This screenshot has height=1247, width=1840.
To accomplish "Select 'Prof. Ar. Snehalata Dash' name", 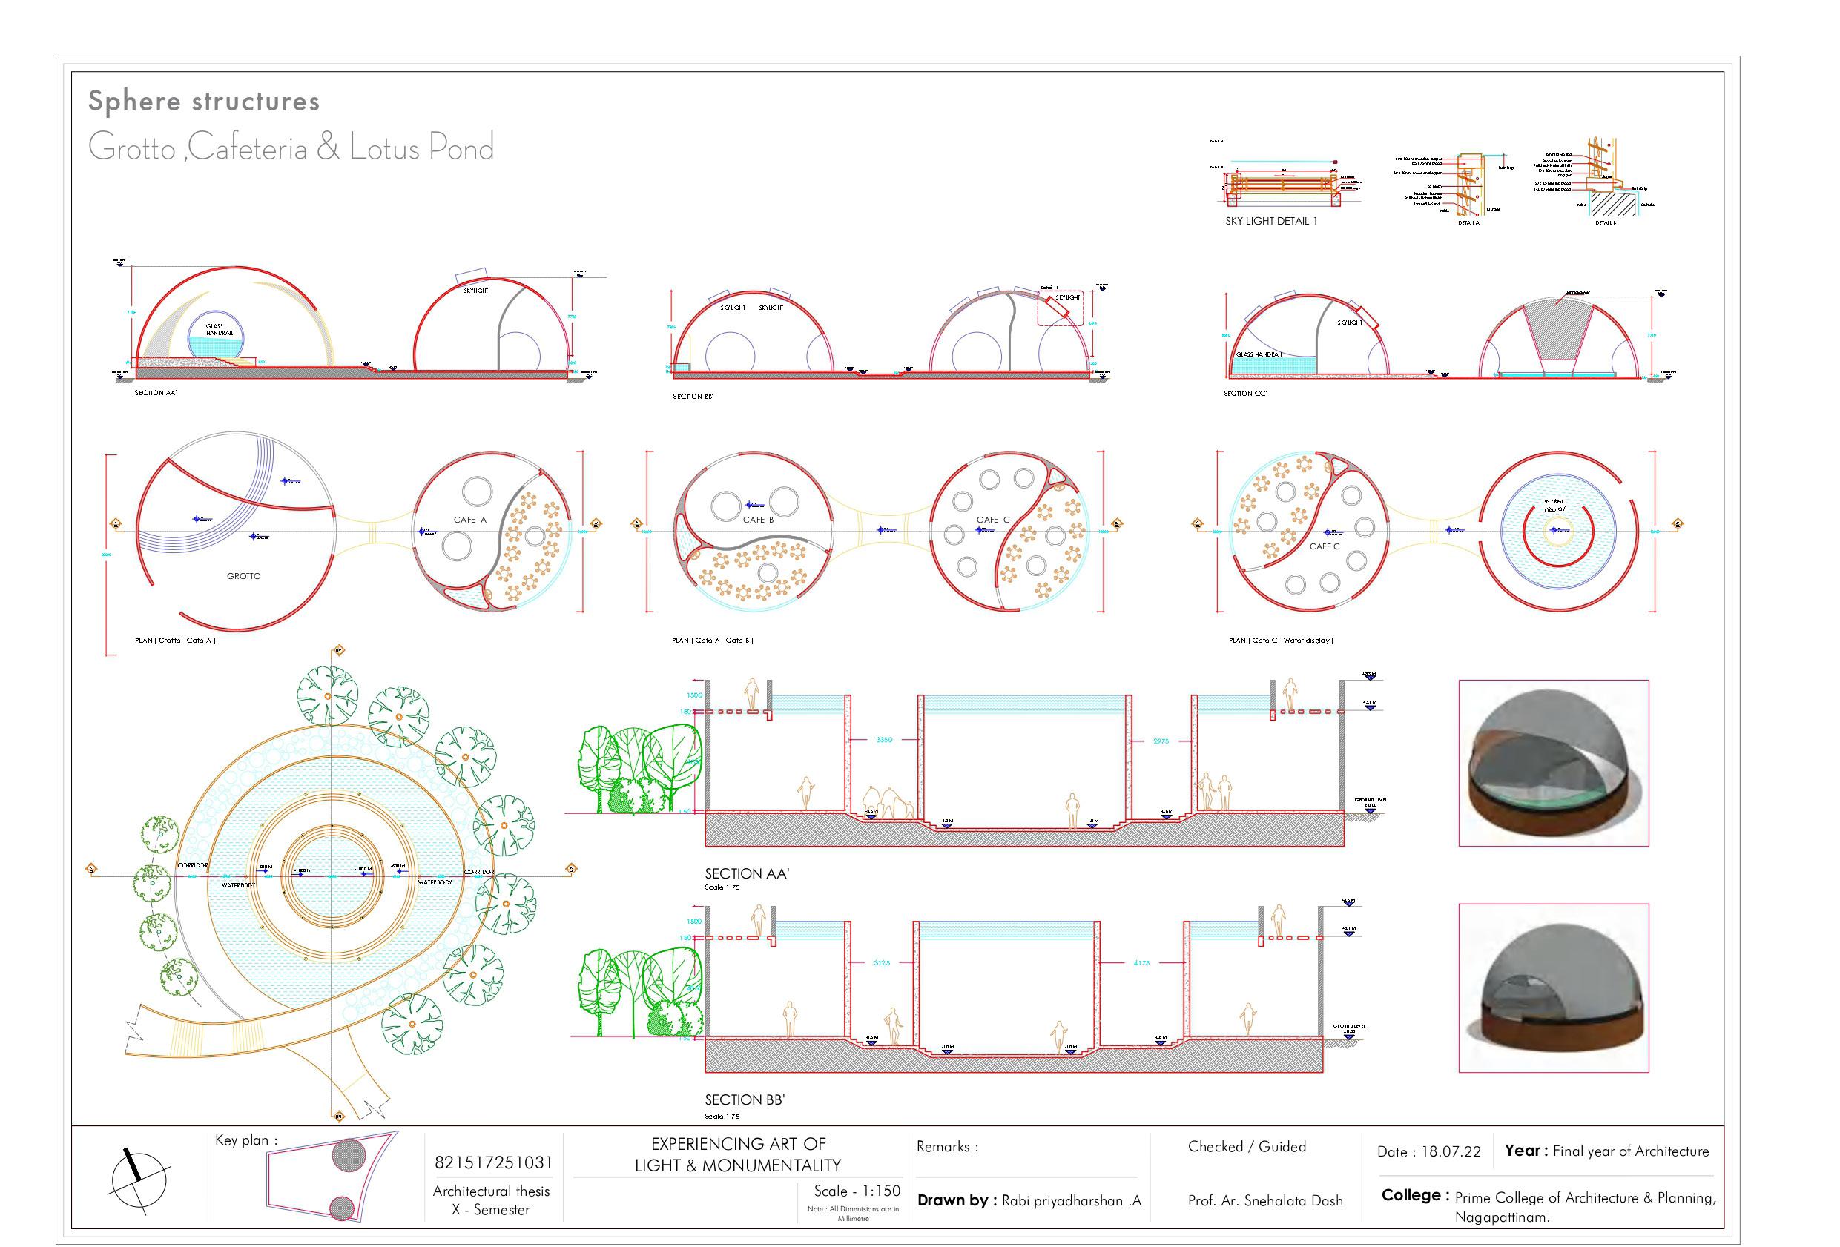I will click(1265, 1200).
